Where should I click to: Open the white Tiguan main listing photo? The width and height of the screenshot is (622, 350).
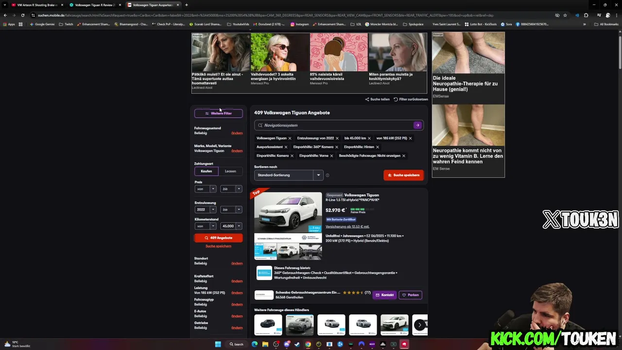(288, 212)
